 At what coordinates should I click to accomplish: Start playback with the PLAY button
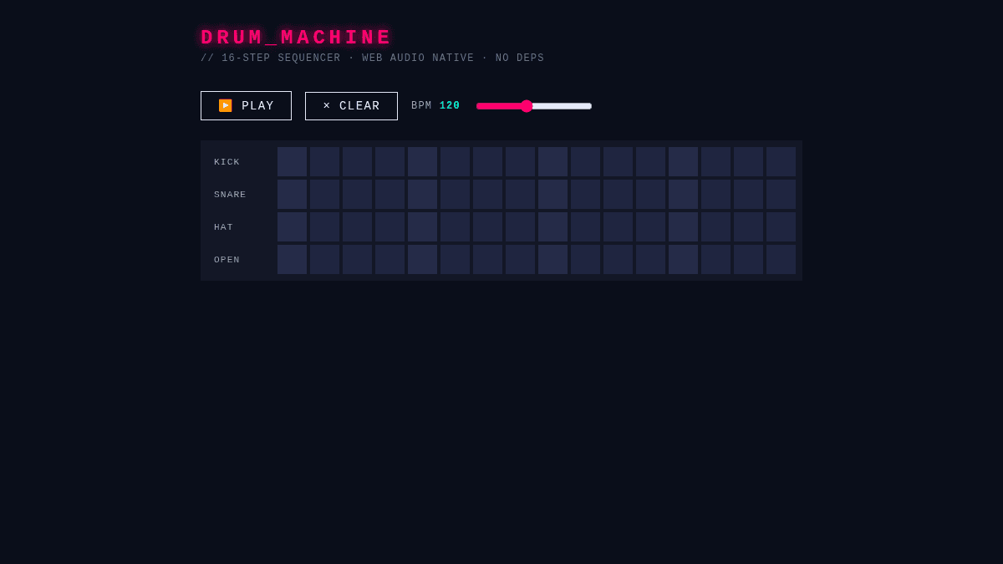click(246, 105)
